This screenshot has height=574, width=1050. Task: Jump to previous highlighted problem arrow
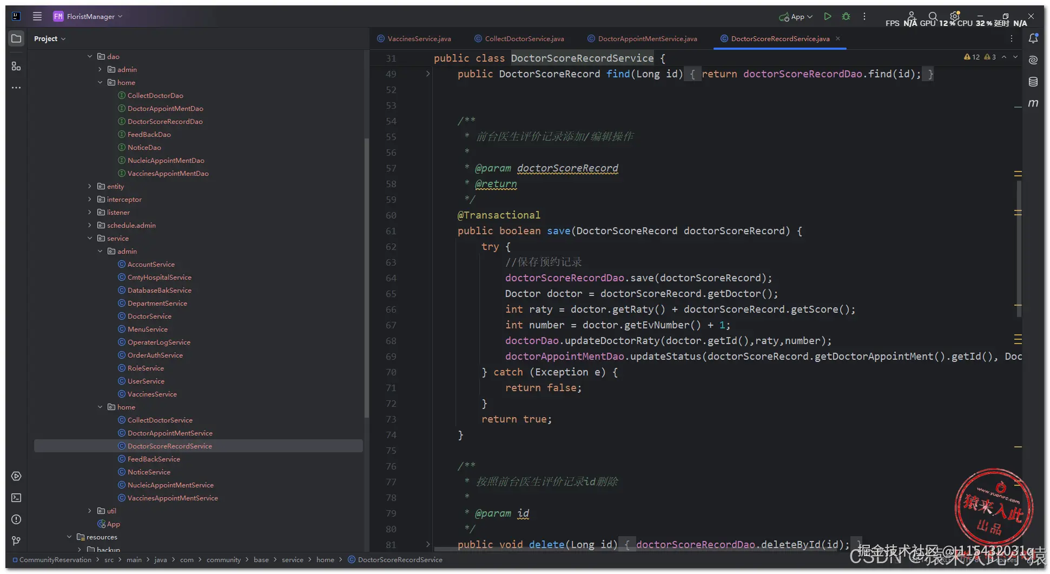(x=1004, y=57)
